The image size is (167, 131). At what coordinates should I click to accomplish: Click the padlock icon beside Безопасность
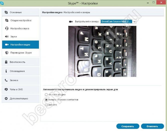click(x=6, y=62)
